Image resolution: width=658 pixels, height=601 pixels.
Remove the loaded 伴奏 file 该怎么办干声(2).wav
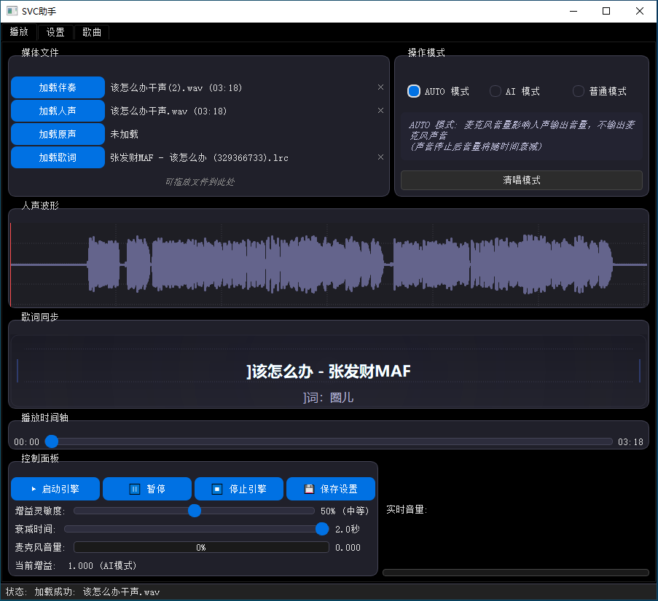tap(380, 87)
